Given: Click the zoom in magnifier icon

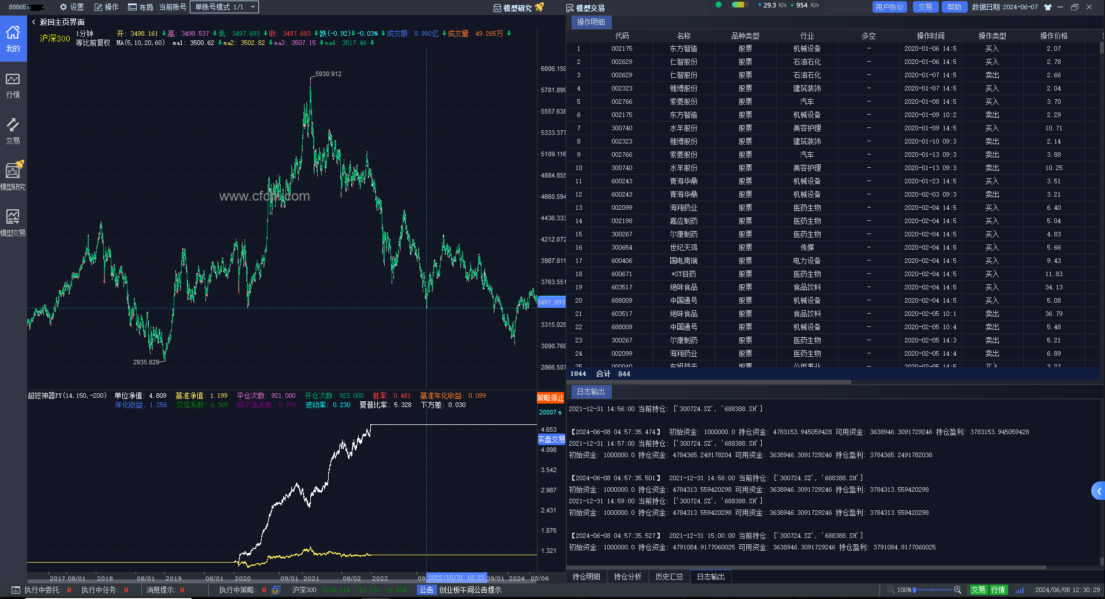Looking at the screenshot, I should pyautogui.click(x=957, y=590).
